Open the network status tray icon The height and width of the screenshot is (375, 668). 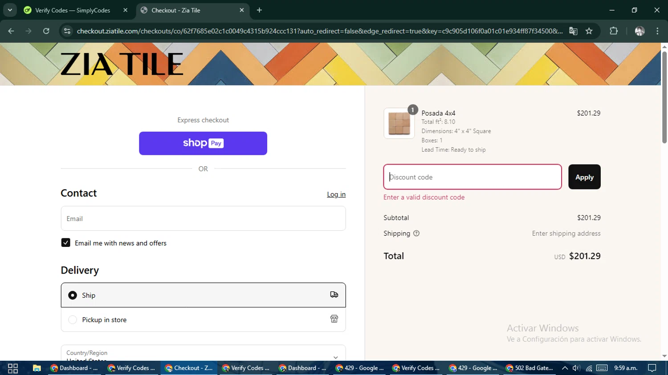589,368
